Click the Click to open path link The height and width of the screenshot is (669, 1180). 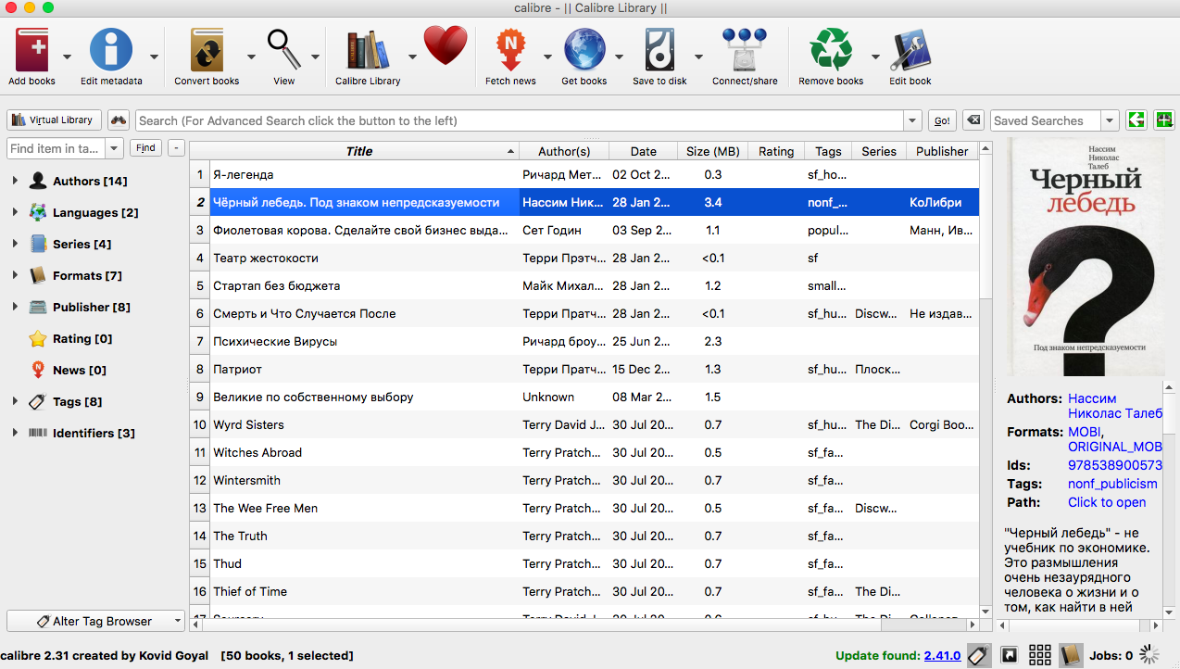coord(1107,502)
